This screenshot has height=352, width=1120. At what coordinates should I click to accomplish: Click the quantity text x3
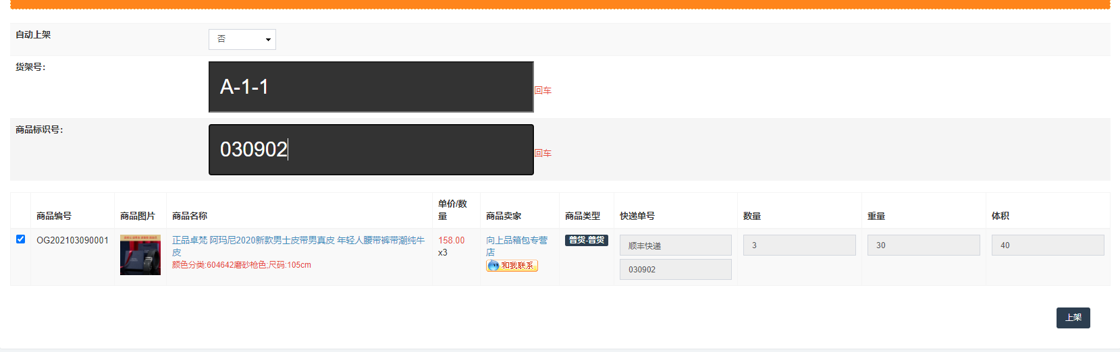(443, 252)
